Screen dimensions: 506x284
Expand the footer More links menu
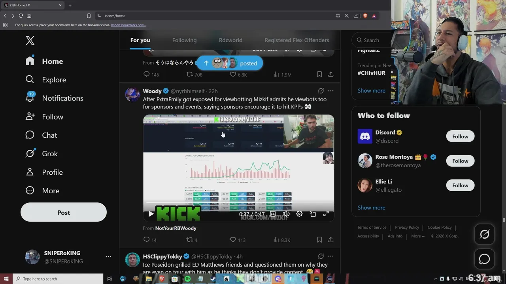(x=418, y=236)
